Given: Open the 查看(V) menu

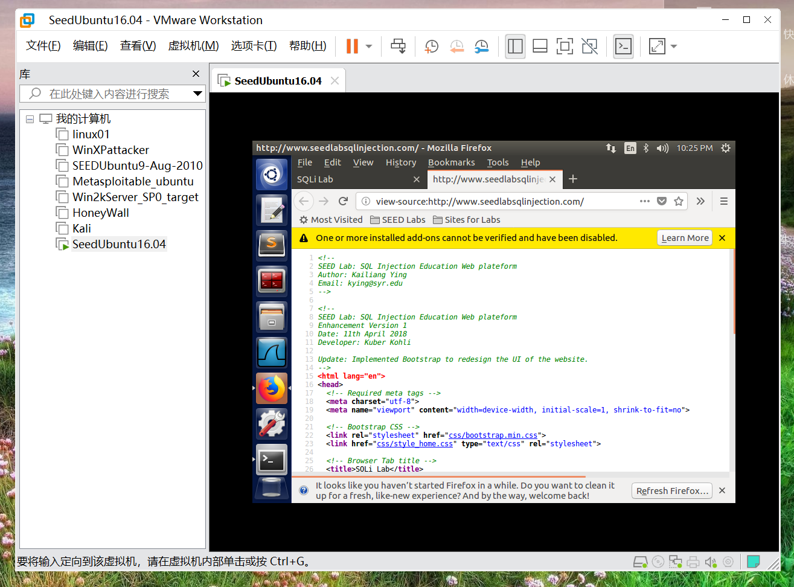Looking at the screenshot, I should click(x=138, y=46).
